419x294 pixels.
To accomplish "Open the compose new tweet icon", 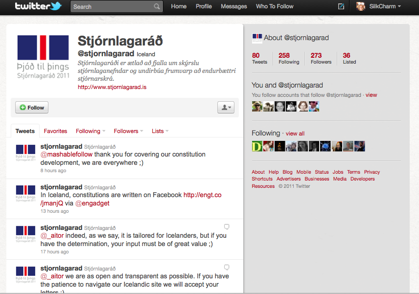I will coord(341,6).
